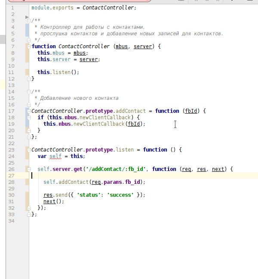
Task: Click 'addContact' in the line 17 assignment
Action: coord(131,111)
